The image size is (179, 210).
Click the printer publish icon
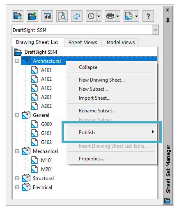tap(110, 16)
